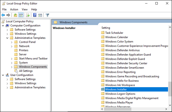Image resolution: width=172 pixels, height=112 pixels.
Task: Click the vertical scrollbar thumb
Action: [x=170, y=89]
